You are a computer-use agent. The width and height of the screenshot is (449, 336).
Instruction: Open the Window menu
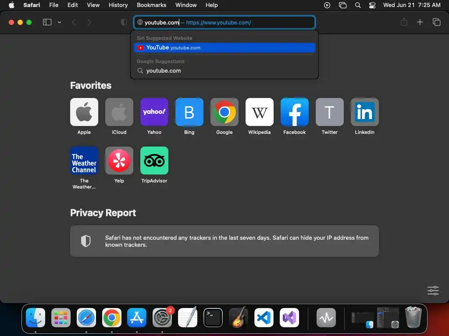[186, 5]
